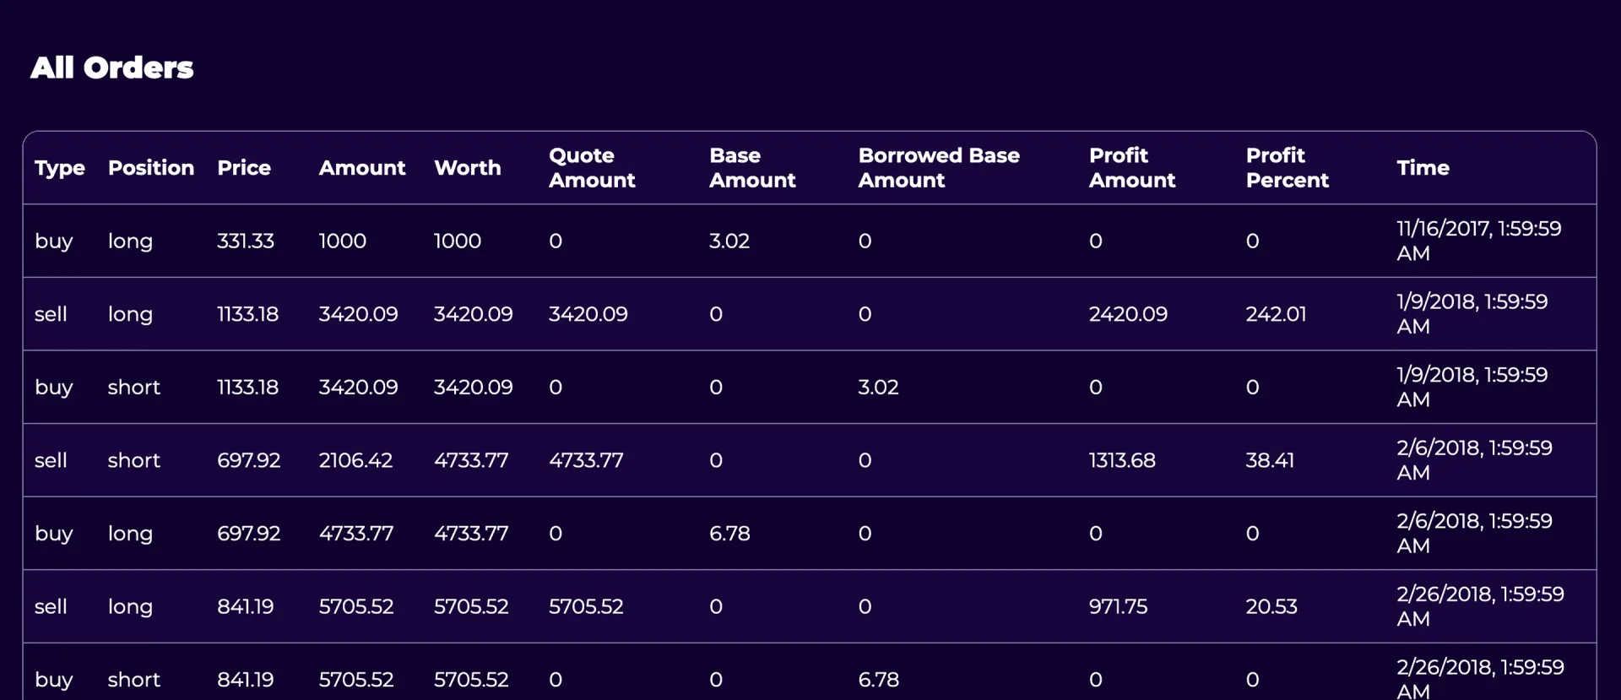Viewport: 1621px width, 700px height.
Task: Click Worth 3420.09 in the buy short row
Action: (x=473, y=387)
